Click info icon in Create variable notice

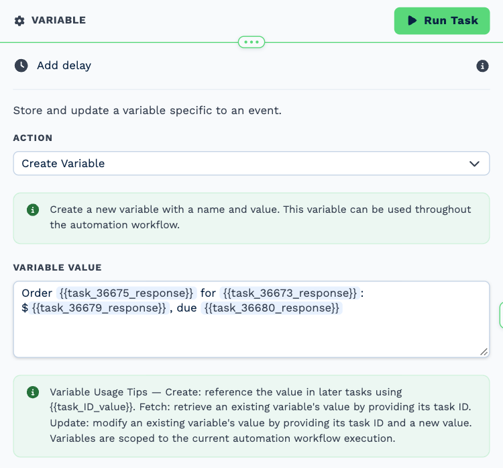pos(33,209)
